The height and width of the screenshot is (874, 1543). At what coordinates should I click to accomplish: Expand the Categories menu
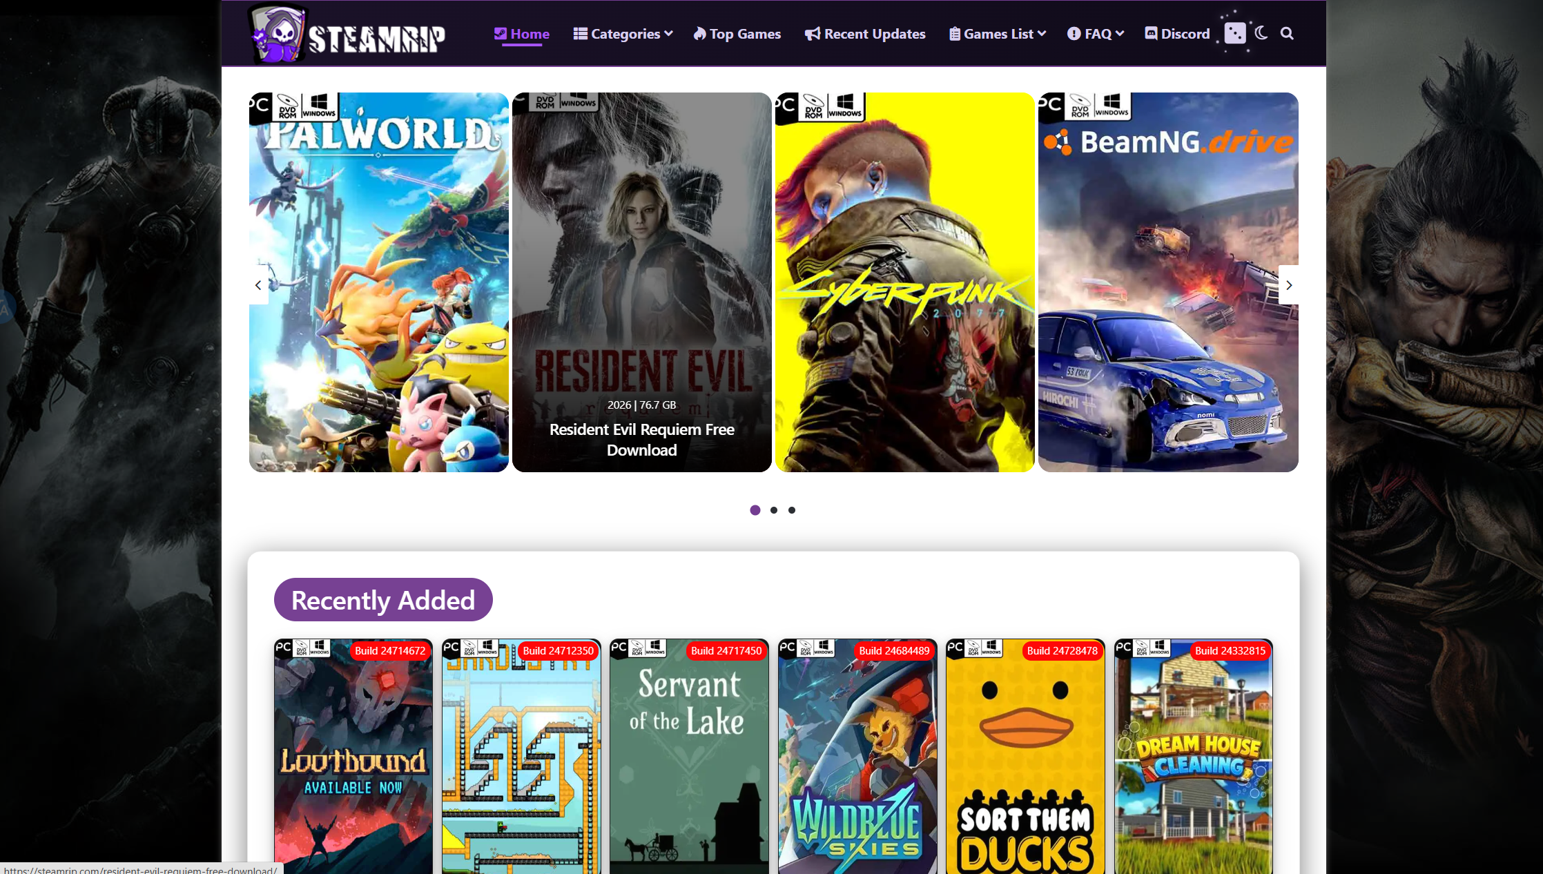(623, 34)
